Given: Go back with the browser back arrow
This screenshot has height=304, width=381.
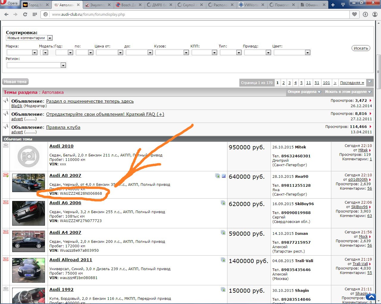Looking at the screenshot, I should (x=6, y=14).
